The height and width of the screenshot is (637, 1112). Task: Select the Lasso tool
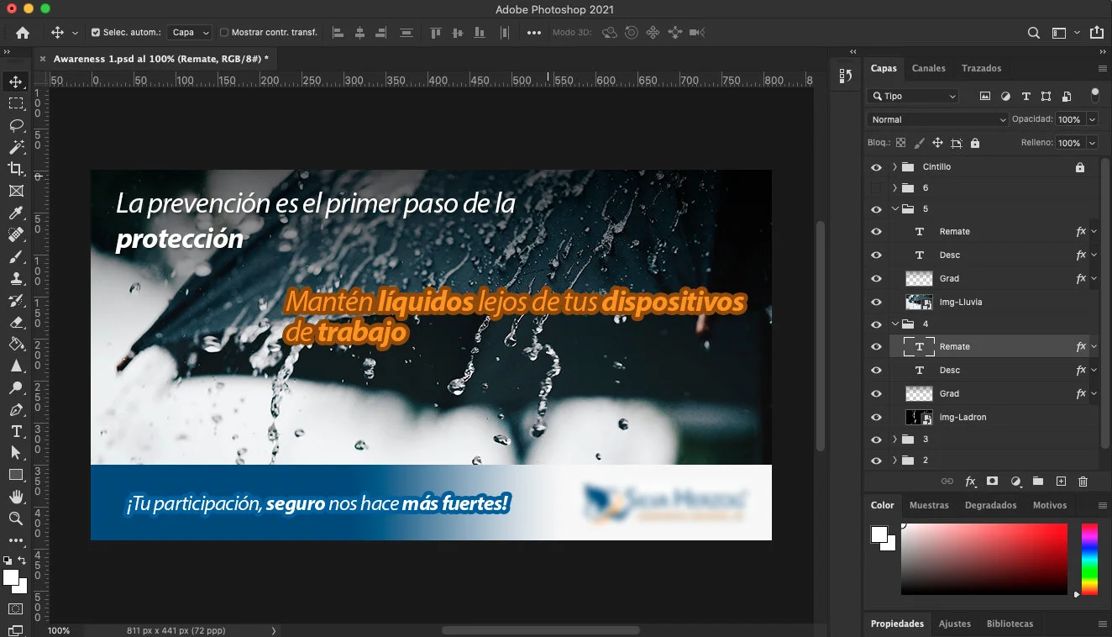(x=16, y=125)
